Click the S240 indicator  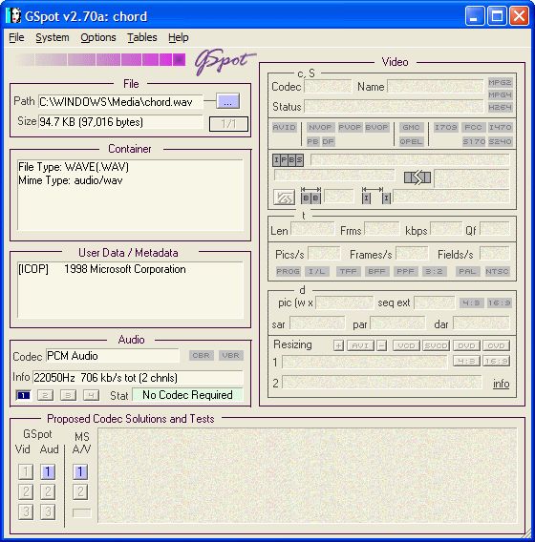click(x=500, y=141)
